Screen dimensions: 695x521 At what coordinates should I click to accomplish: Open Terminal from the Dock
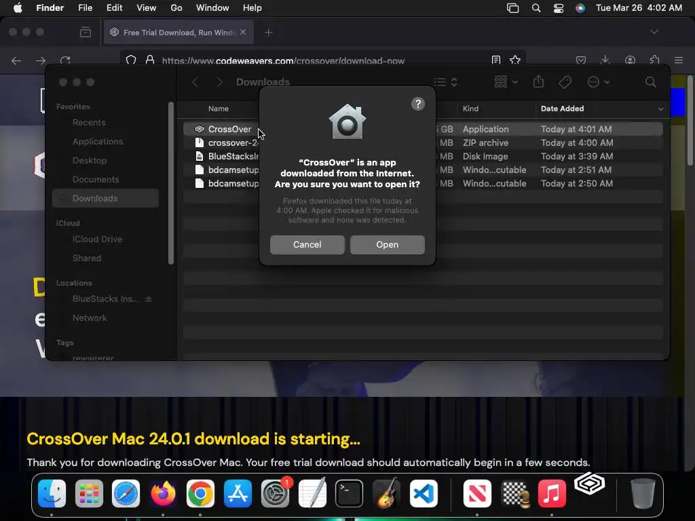tap(349, 494)
